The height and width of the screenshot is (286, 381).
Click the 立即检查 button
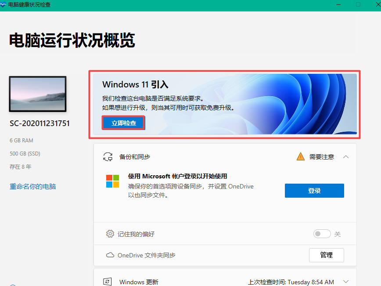pos(123,123)
